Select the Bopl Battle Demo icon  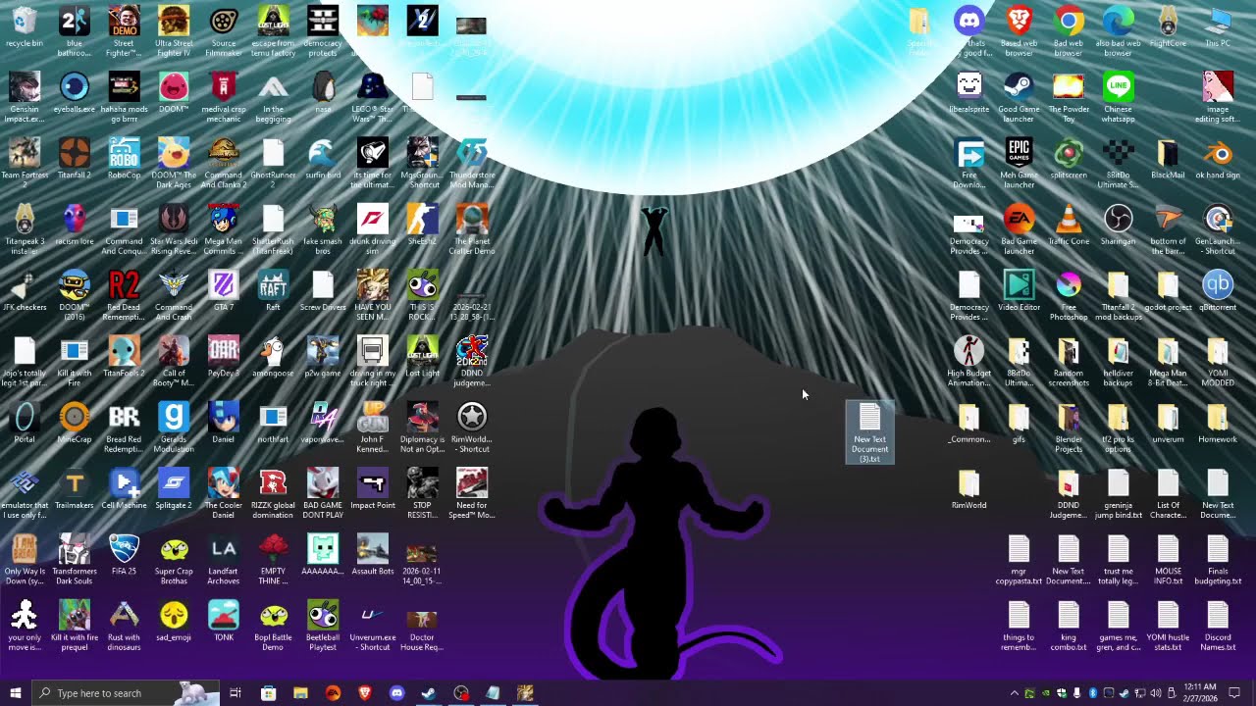[273, 627]
